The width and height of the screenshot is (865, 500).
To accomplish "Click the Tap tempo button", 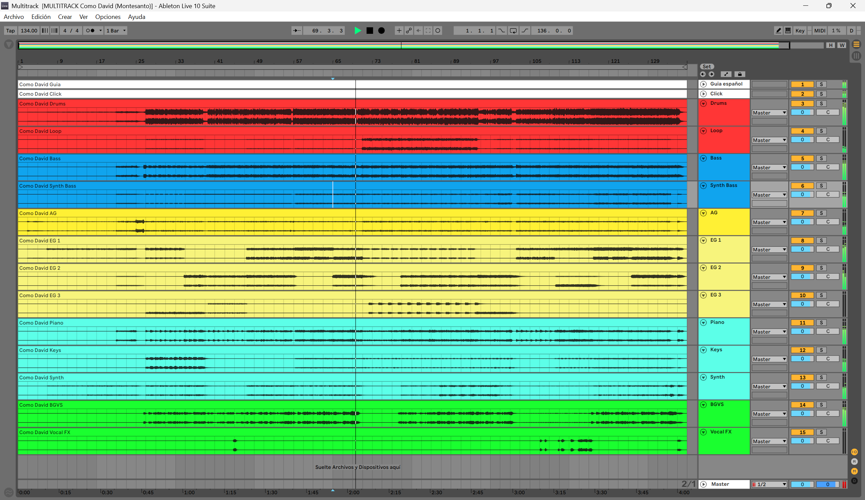I will [x=10, y=30].
